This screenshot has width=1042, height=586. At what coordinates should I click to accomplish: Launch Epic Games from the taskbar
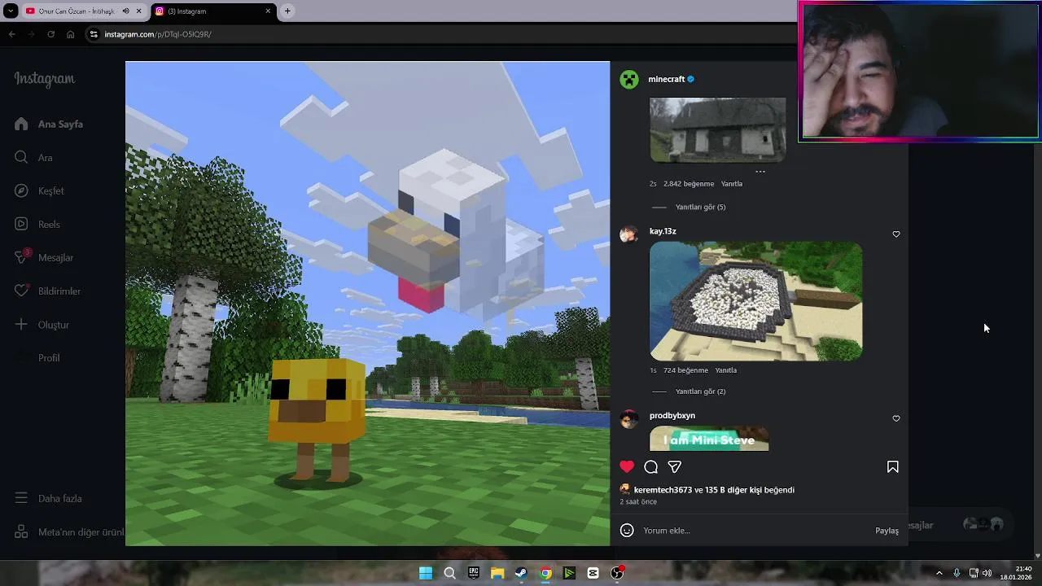click(x=474, y=573)
